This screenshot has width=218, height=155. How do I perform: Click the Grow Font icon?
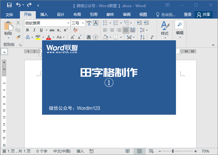73,37
